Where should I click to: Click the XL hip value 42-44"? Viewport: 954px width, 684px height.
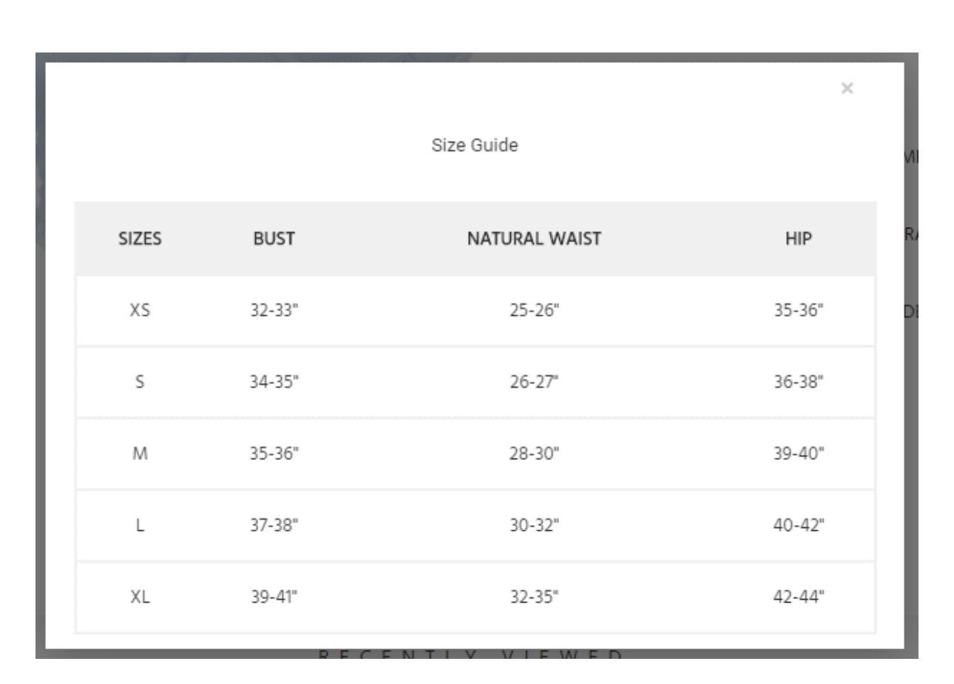799,597
